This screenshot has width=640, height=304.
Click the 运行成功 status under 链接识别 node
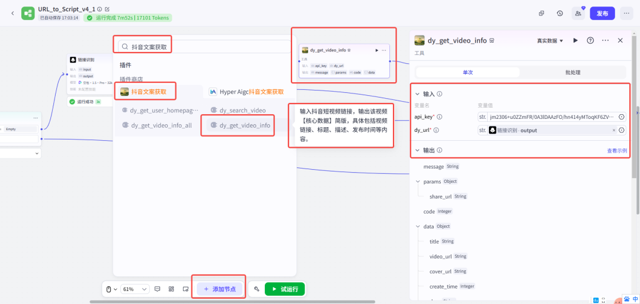[x=86, y=102]
